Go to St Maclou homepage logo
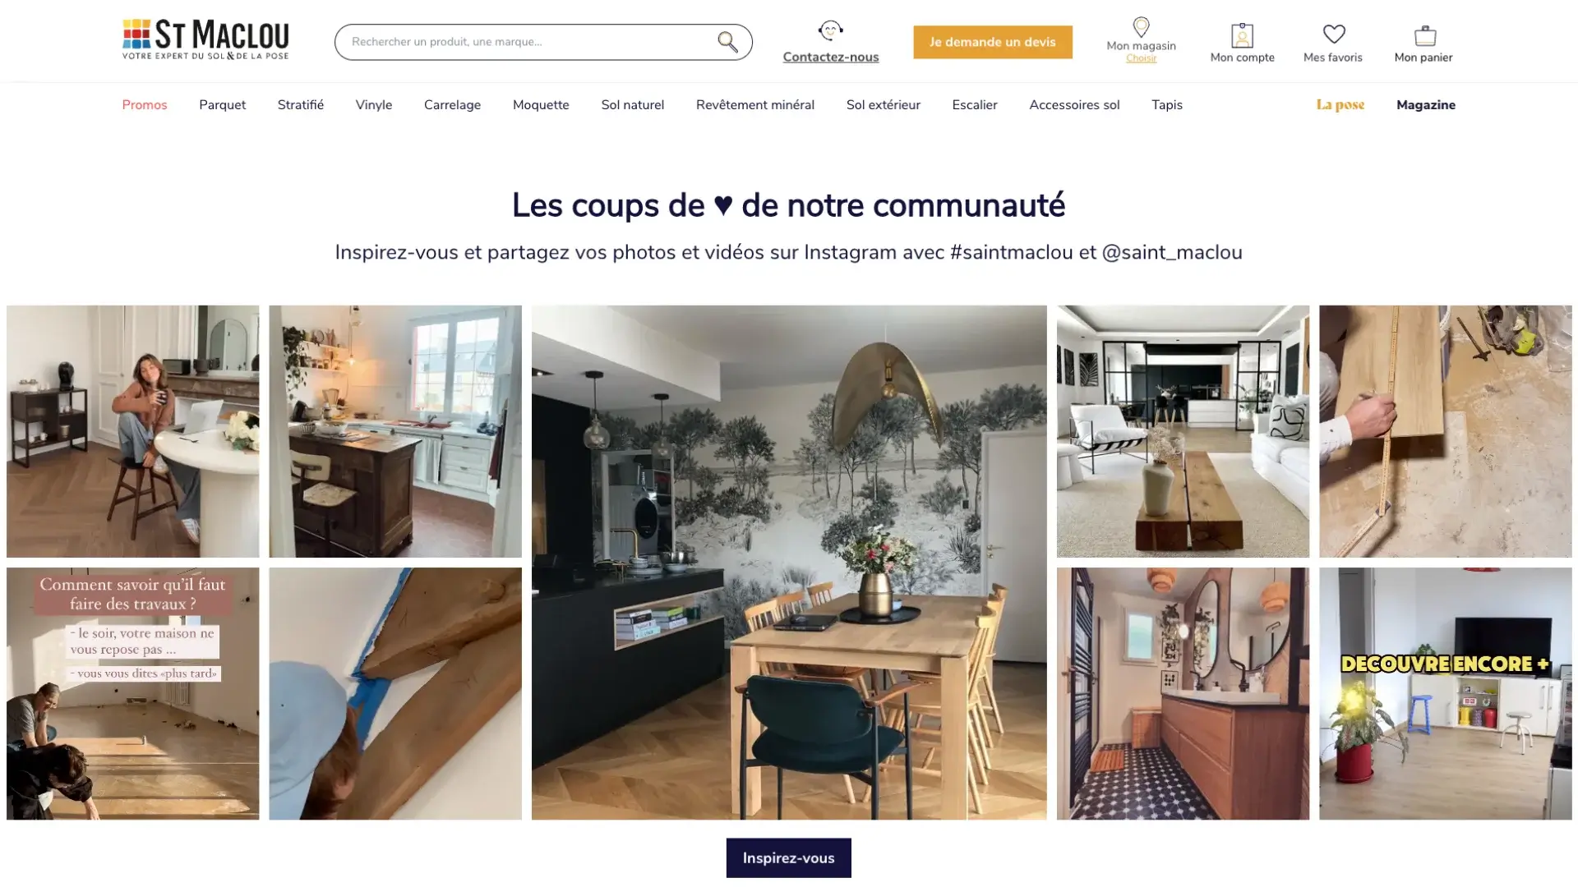 point(205,39)
